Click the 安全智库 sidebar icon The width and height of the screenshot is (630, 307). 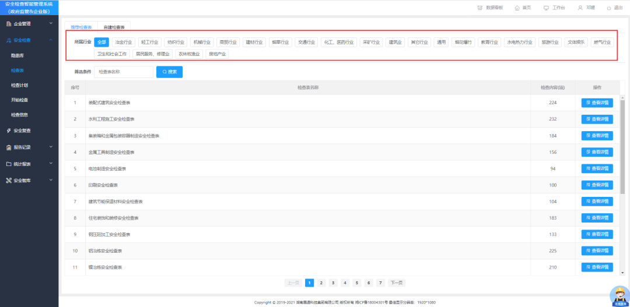(9, 180)
